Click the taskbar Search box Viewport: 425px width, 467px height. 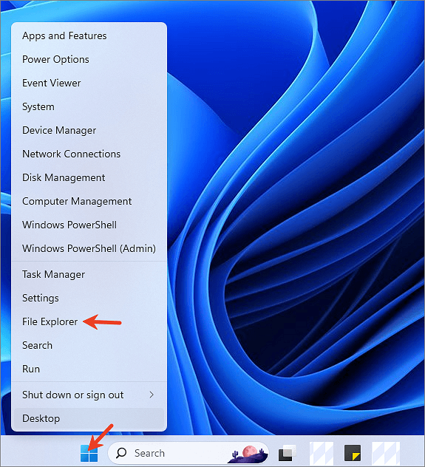tap(188, 453)
